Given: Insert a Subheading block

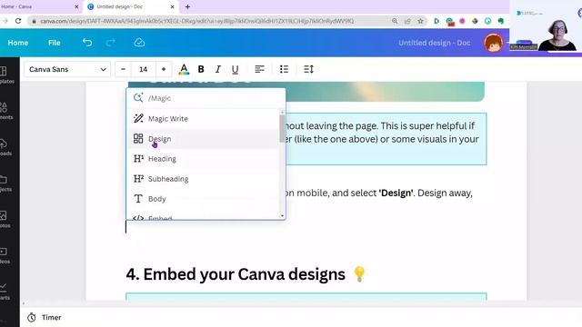Looking at the screenshot, I should click(x=204, y=179).
